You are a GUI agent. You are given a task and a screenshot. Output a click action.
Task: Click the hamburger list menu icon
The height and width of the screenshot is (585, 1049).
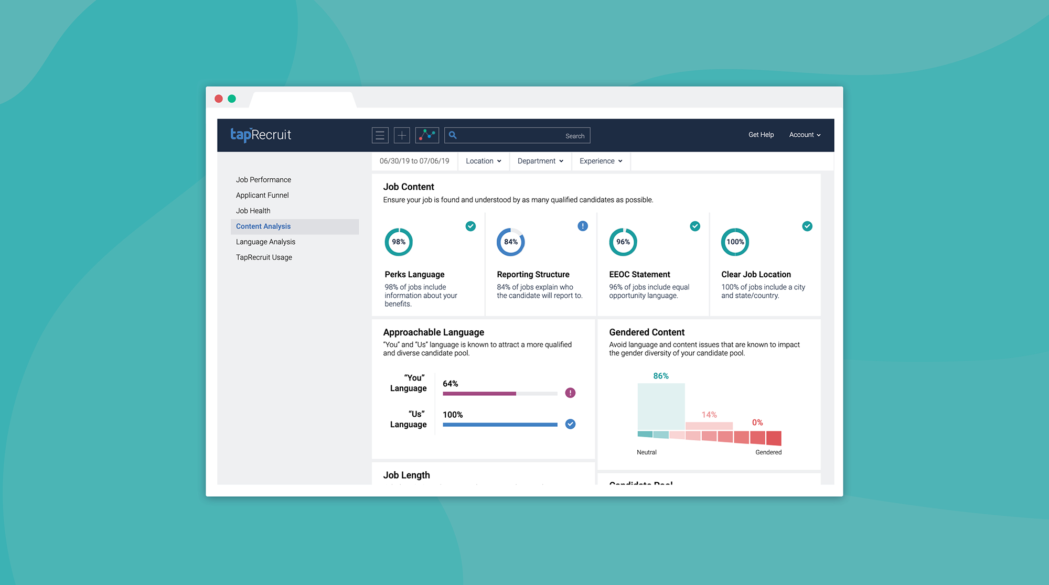[x=380, y=135]
